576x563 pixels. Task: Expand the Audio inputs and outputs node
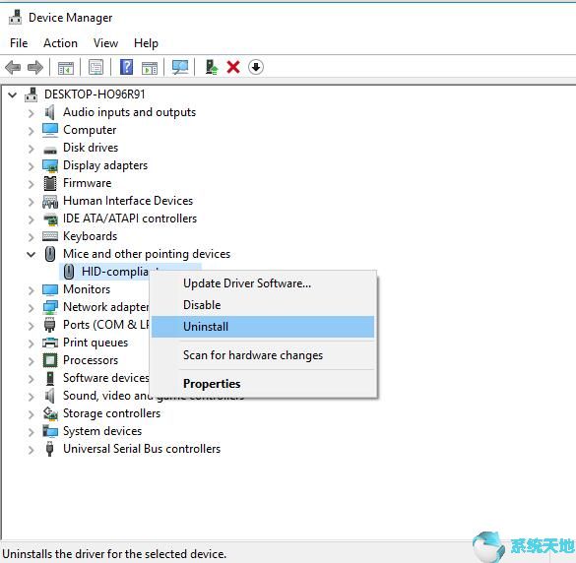pyautogui.click(x=32, y=113)
